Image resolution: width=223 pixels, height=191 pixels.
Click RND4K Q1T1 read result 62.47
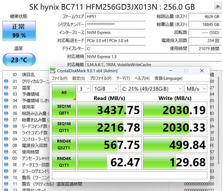(109, 162)
